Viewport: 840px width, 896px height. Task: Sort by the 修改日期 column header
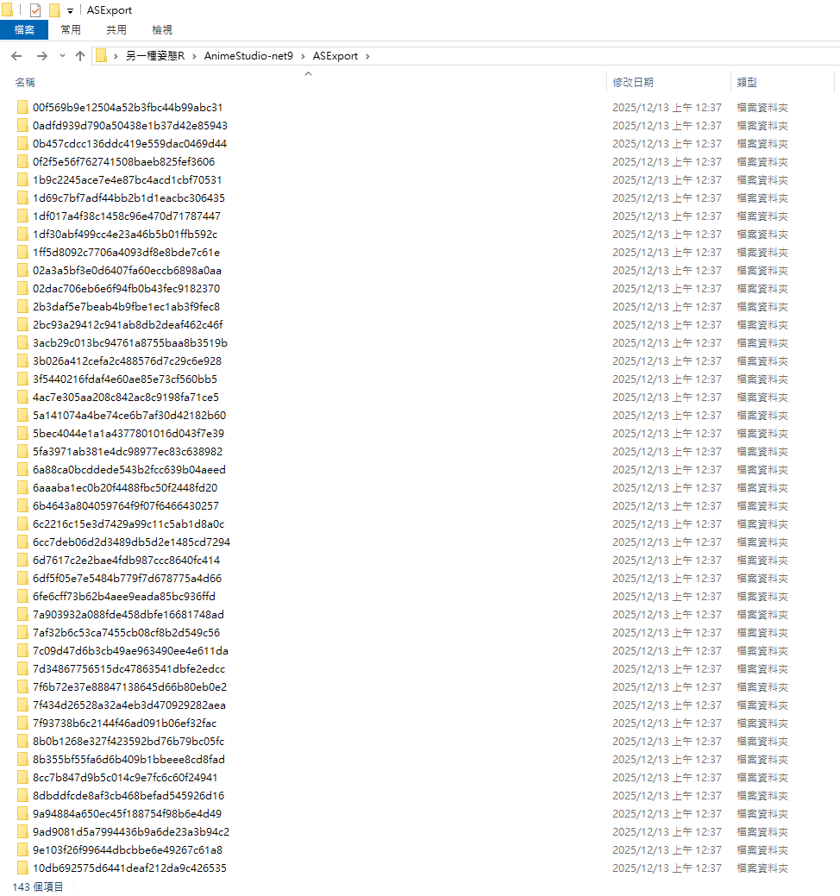[633, 83]
